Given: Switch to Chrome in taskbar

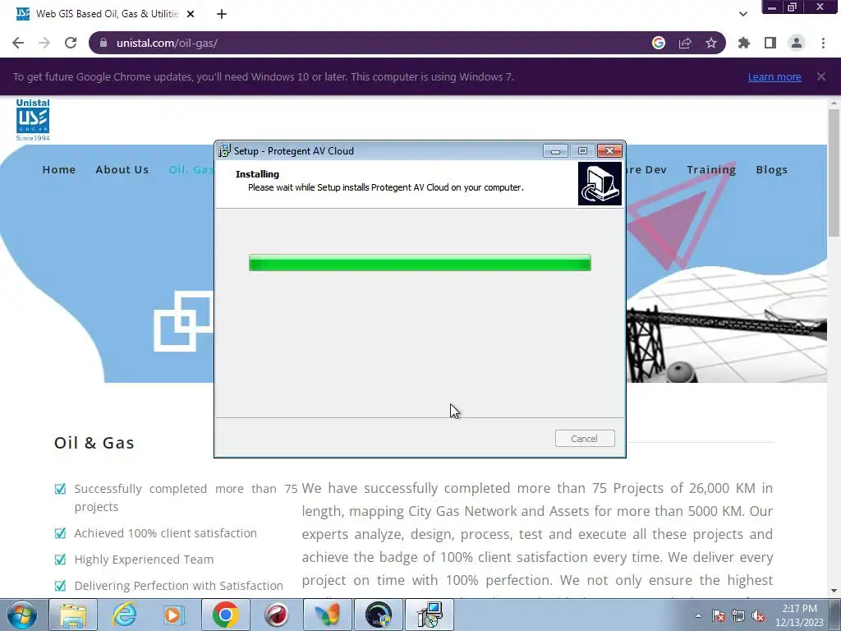Looking at the screenshot, I should point(225,615).
